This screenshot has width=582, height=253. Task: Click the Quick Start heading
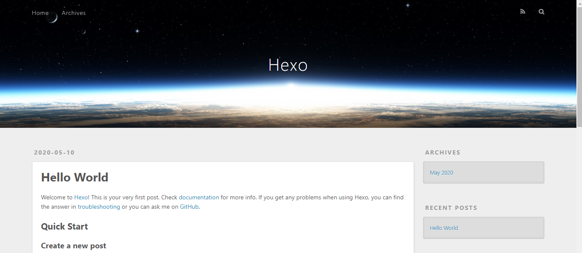click(x=65, y=227)
